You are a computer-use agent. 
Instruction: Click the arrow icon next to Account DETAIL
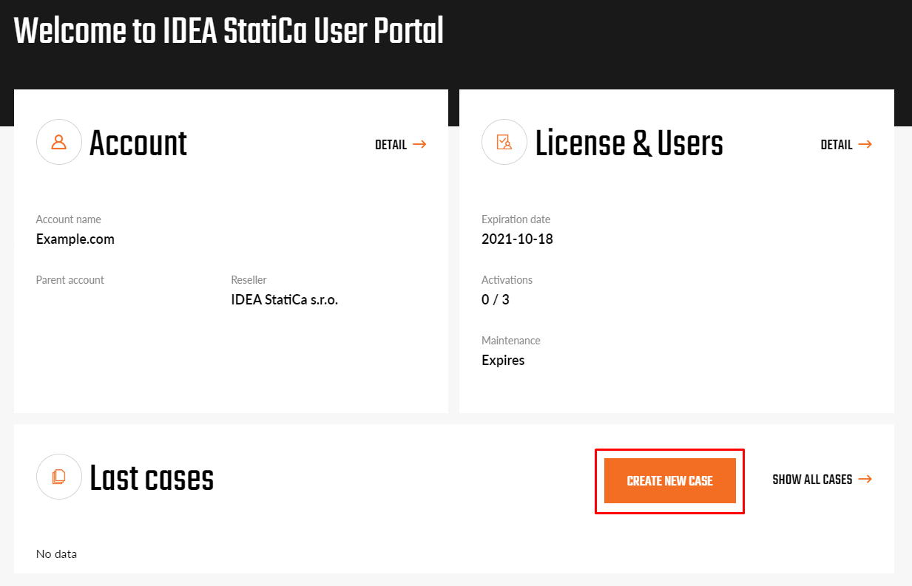(422, 145)
